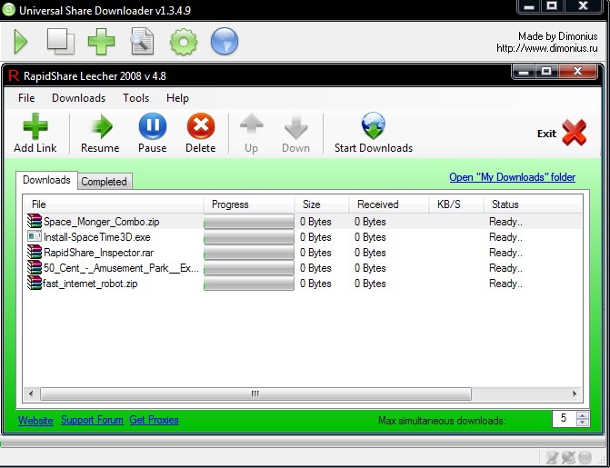Screen dimensions: 610x468
Task: Click the horizontal scrollbar thumb
Action: pos(255,393)
